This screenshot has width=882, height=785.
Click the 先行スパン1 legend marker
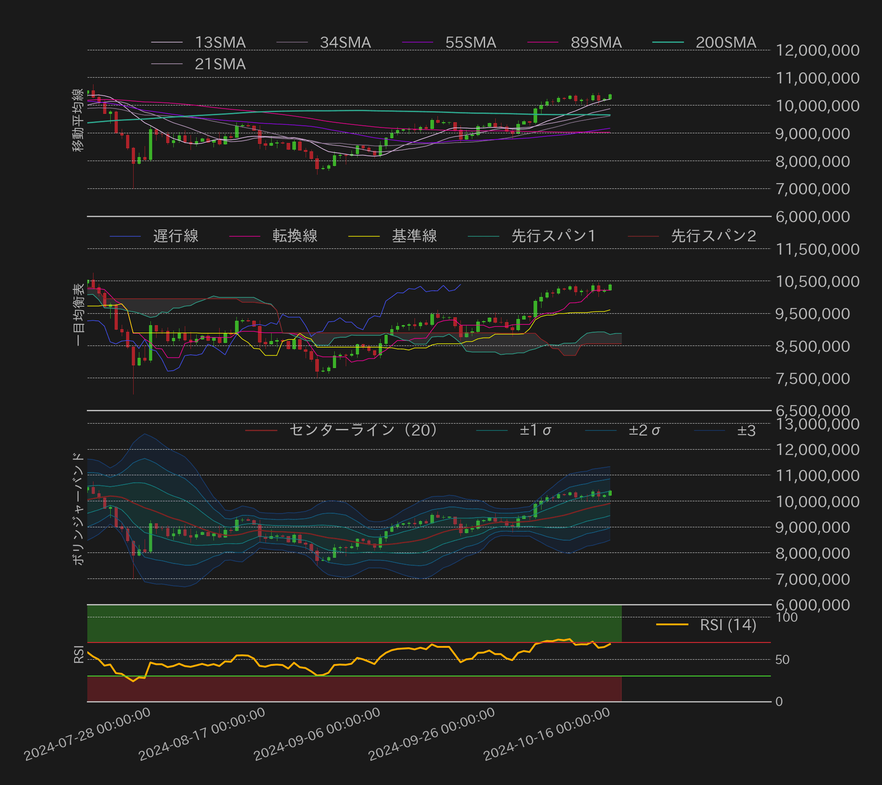pos(484,237)
